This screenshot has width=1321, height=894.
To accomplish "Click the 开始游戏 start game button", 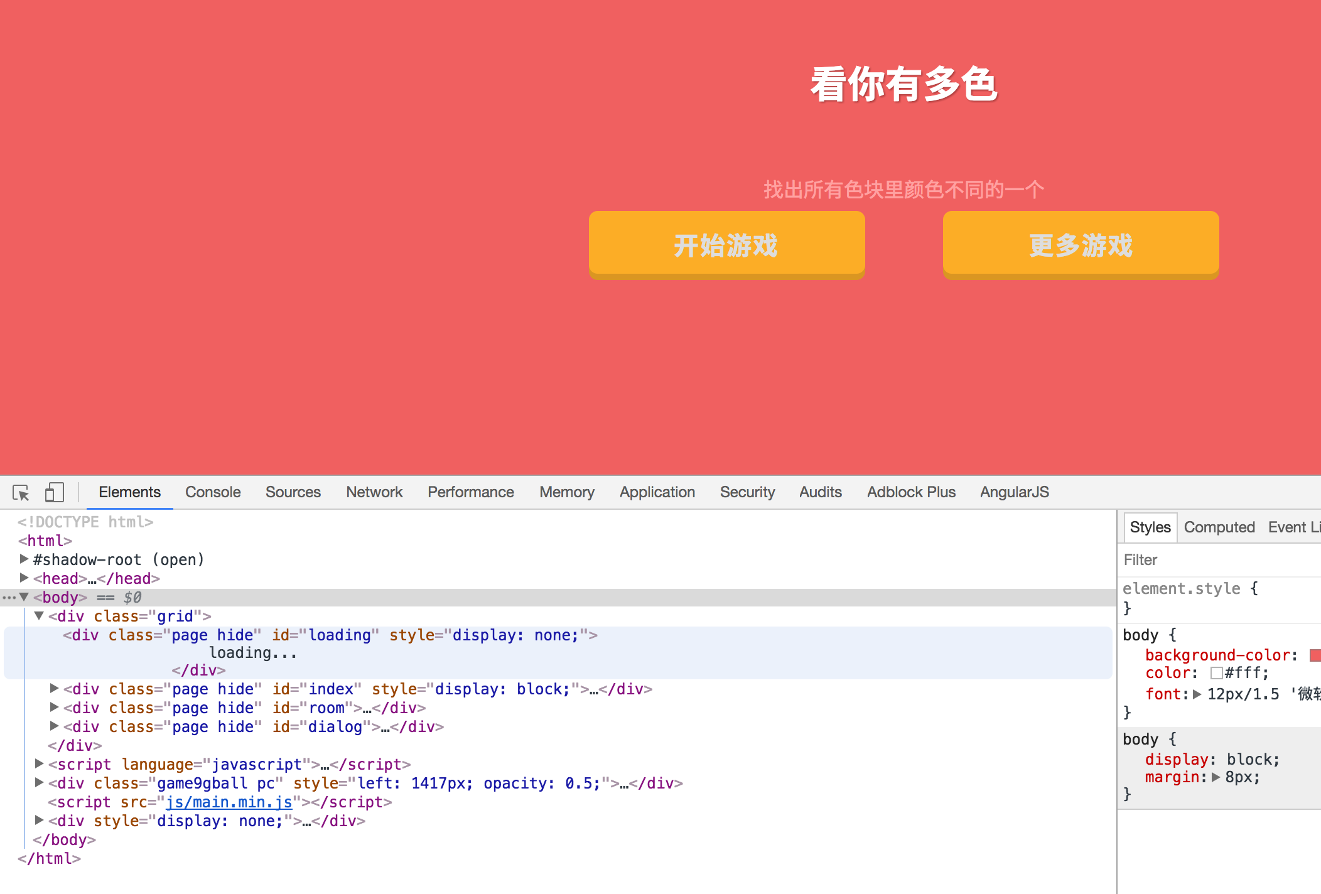I will (x=726, y=244).
